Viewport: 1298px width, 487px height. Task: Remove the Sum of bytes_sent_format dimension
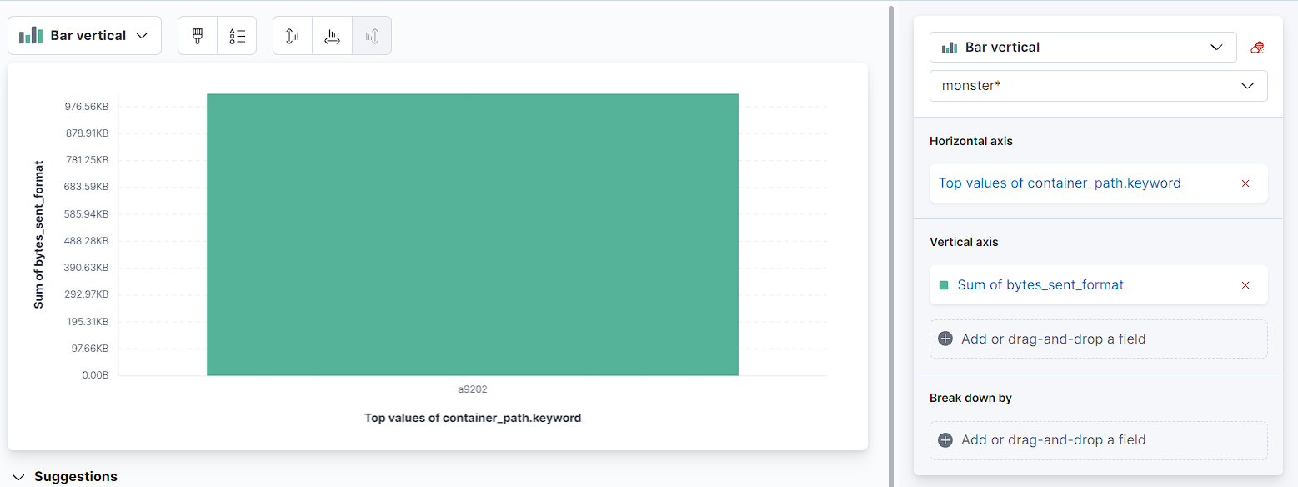tap(1245, 285)
